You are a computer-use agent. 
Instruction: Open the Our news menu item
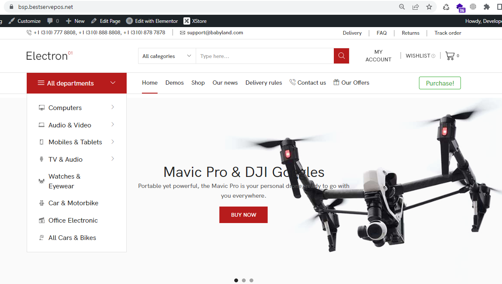coord(225,83)
